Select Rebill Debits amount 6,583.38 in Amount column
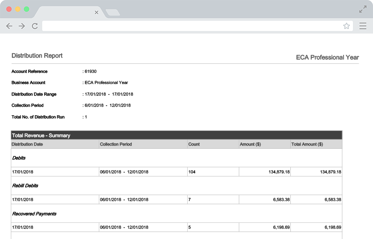This screenshot has height=239, width=373. (x=281, y=200)
